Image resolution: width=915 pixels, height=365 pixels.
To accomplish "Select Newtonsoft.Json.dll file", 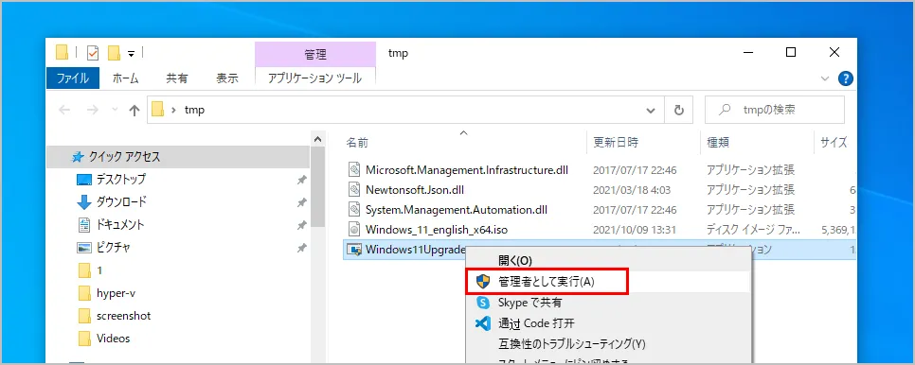I will coord(414,189).
